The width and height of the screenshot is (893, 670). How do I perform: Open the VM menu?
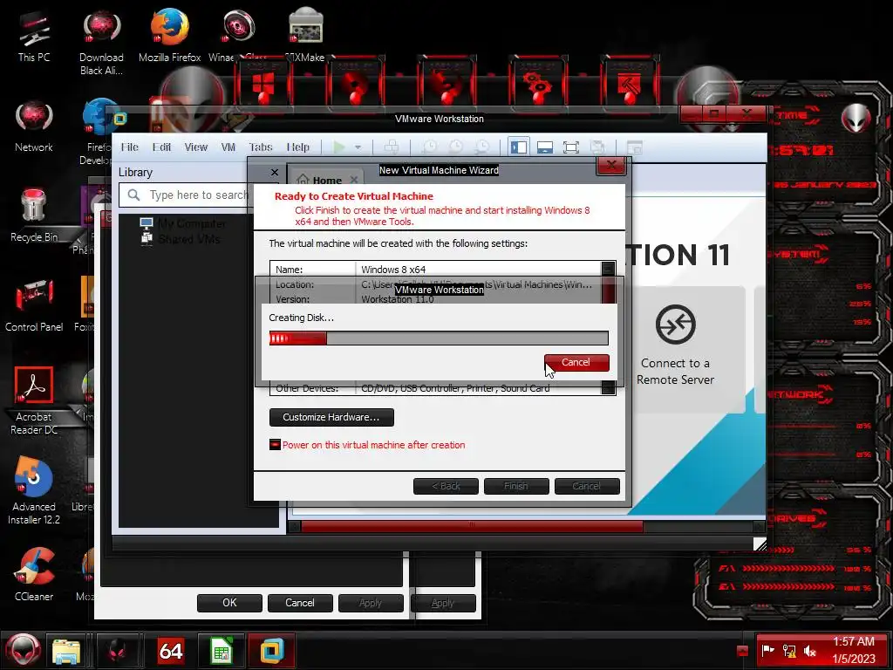(x=228, y=147)
